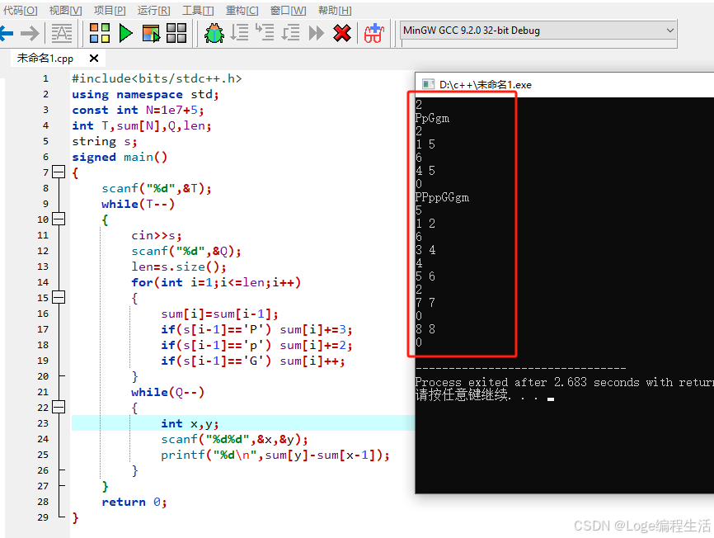Click the Compile and Run icon
The image size is (714, 538).
151,33
